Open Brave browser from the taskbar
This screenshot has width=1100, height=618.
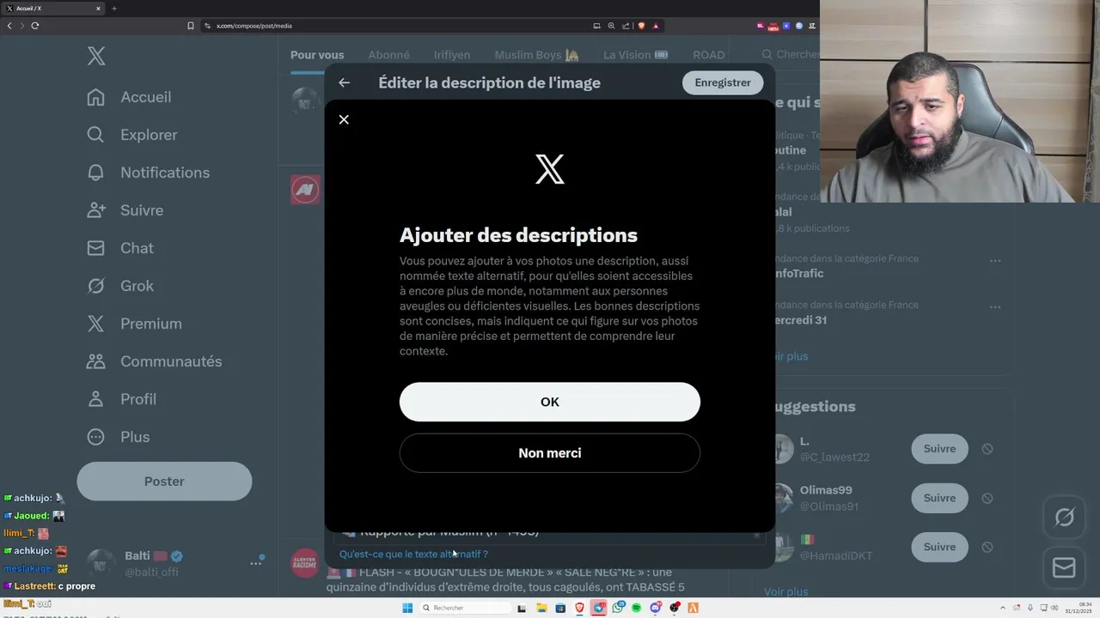[579, 608]
